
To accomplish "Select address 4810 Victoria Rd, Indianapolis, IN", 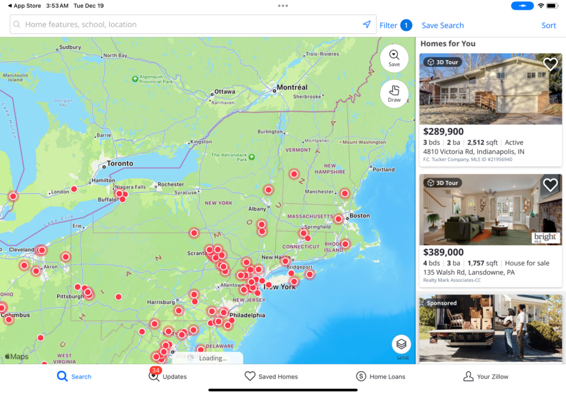I will pos(474,151).
